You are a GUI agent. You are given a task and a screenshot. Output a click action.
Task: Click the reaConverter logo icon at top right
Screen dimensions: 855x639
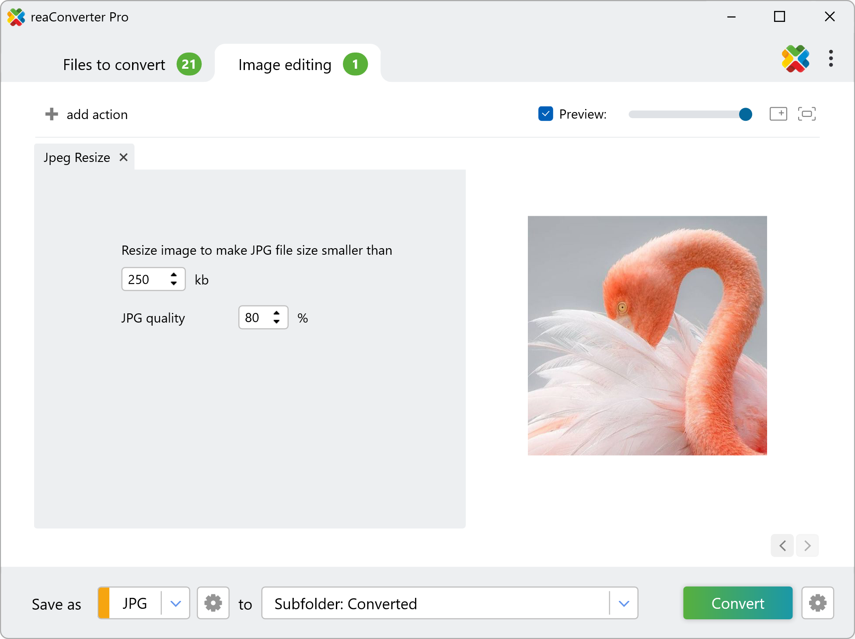click(x=795, y=59)
